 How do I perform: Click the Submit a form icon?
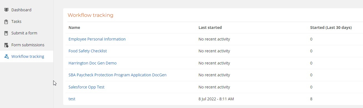6,33
